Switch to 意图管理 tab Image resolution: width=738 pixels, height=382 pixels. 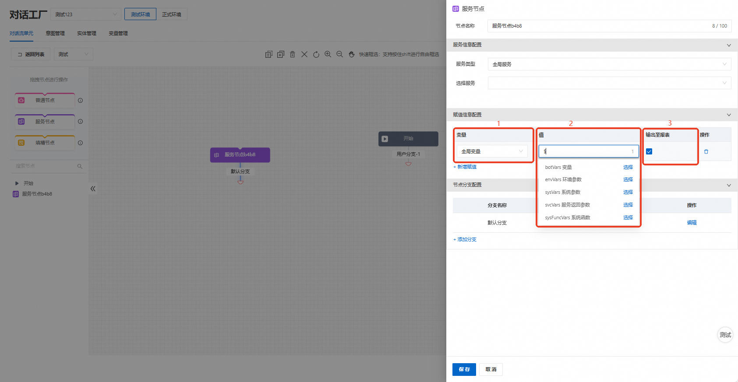(55, 33)
